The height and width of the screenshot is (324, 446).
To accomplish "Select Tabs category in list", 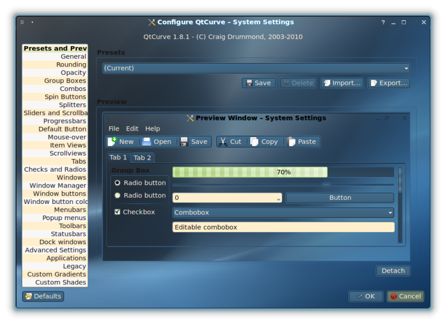I will (55, 161).
